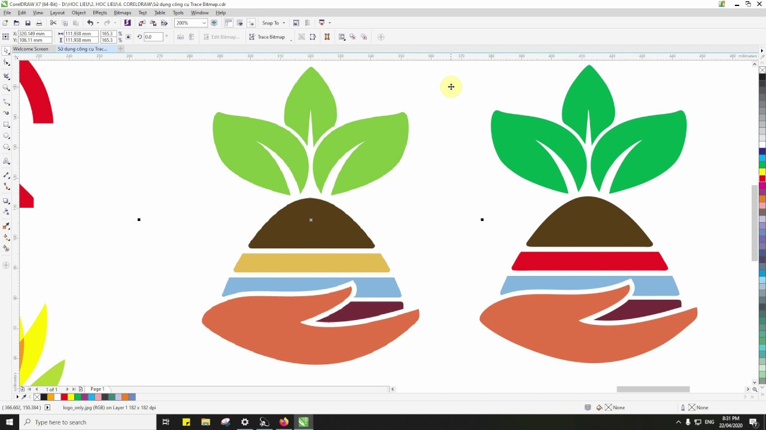Image resolution: width=766 pixels, height=430 pixels.
Task: Toggle the Wrap Text icon
Action: (x=342, y=37)
